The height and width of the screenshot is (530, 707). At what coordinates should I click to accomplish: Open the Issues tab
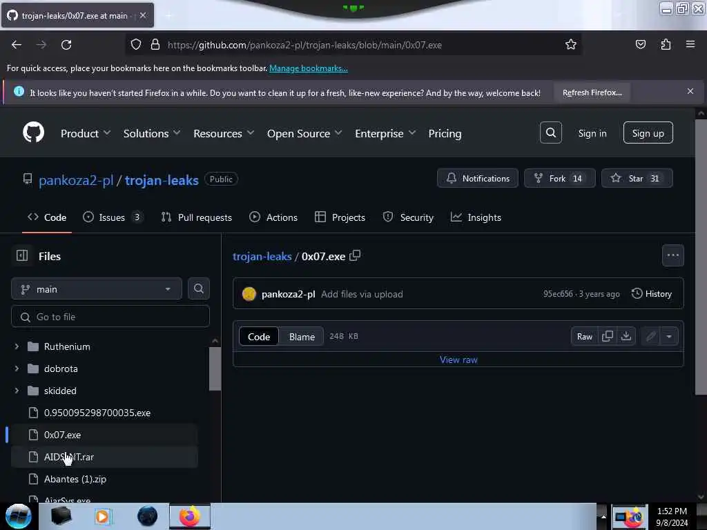click(113, 217)
